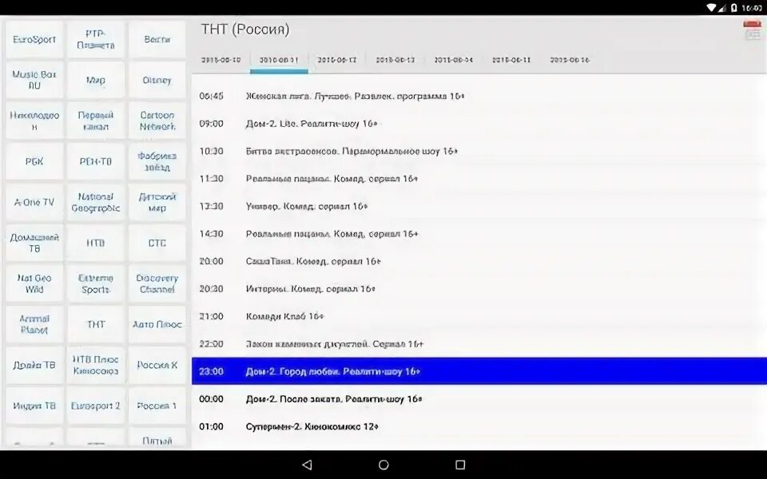This screenshot has height=479, width=767.
Task: Open the Драйв ТВ channel tile
Action: (34, 365)
